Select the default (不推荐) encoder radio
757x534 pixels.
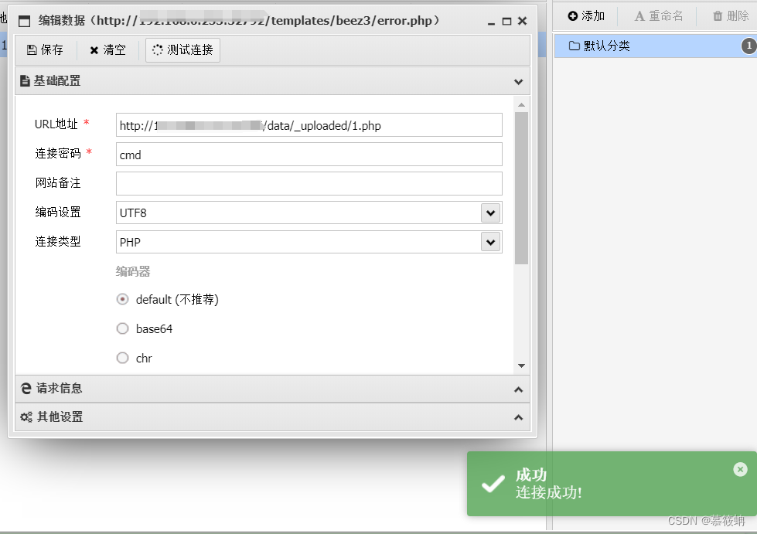tap(123, 300)
